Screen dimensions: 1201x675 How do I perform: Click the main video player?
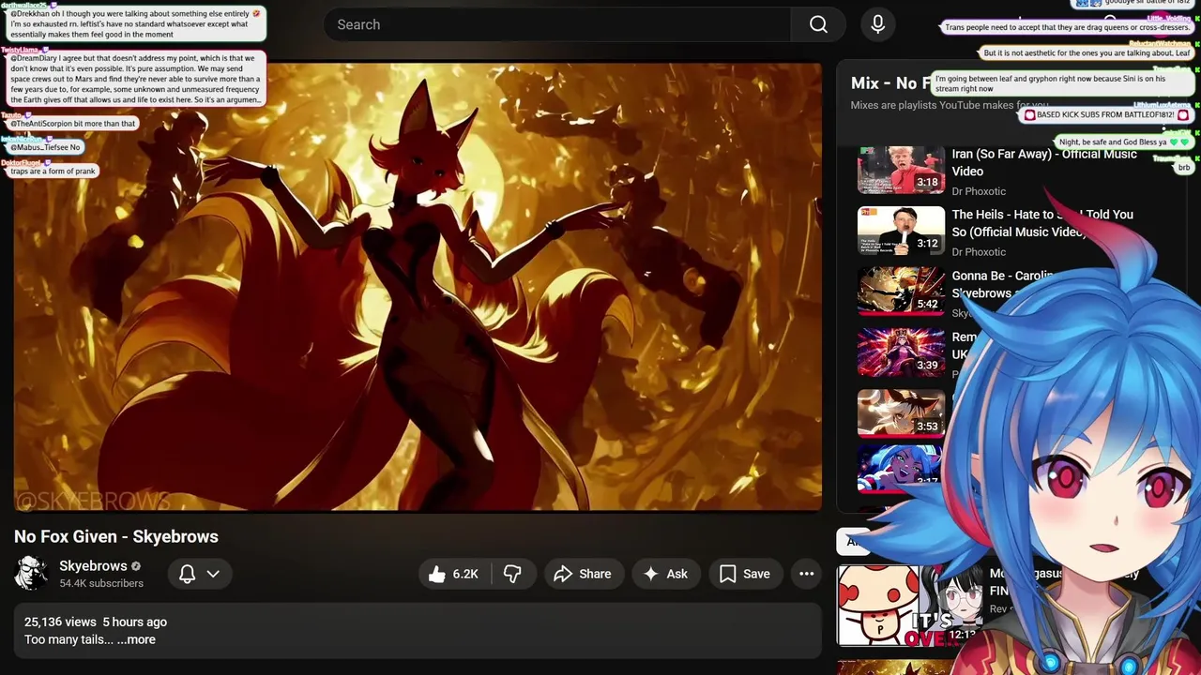[418, 287]
